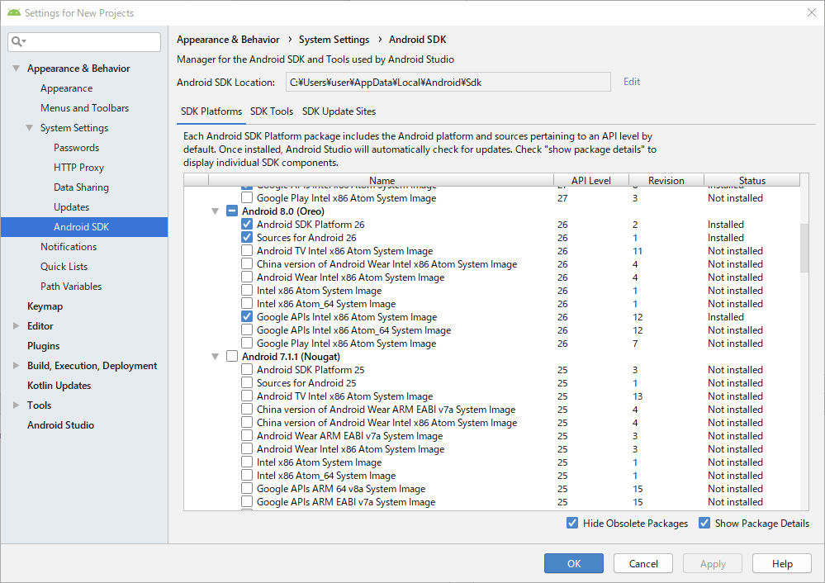Click the SDK list vertical scrollbar
Viewport: 825px width, 583px height.
point(804,248)
